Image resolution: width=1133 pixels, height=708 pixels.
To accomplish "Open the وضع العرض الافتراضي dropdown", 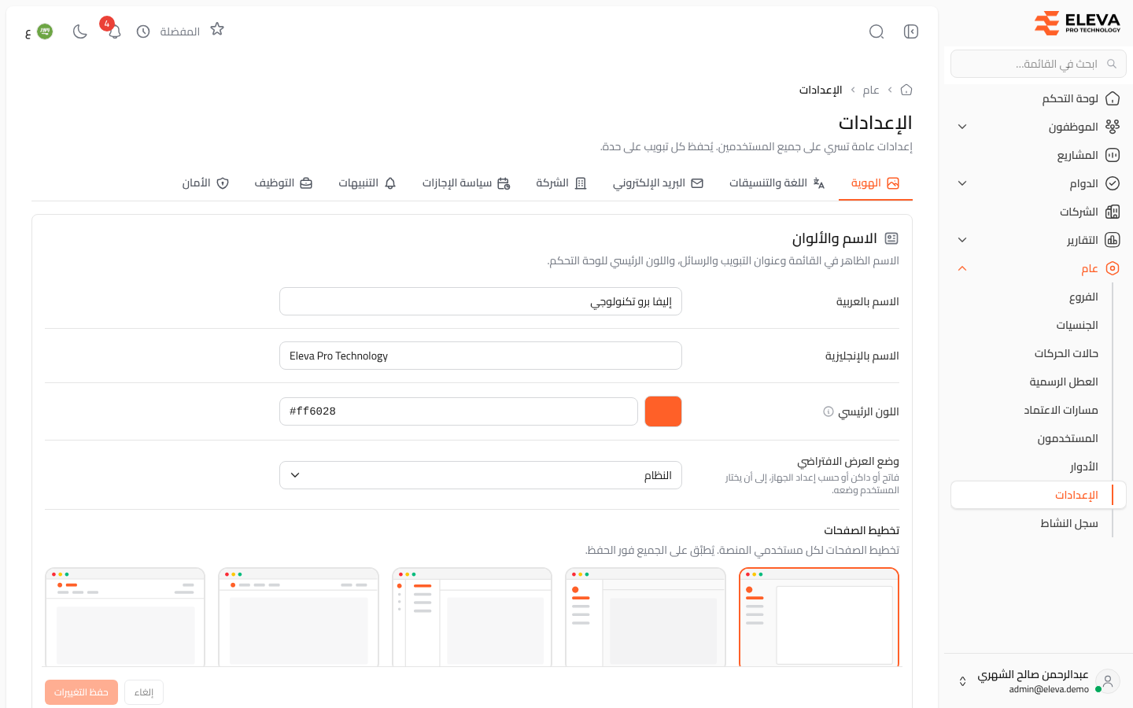I will pyautogui.click(x=481, y=475).
